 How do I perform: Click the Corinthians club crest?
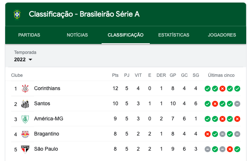[25, 89]
